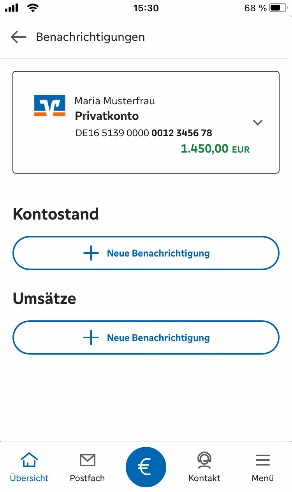
Task: Select the Menü tab label
Action: click(263, 478)
